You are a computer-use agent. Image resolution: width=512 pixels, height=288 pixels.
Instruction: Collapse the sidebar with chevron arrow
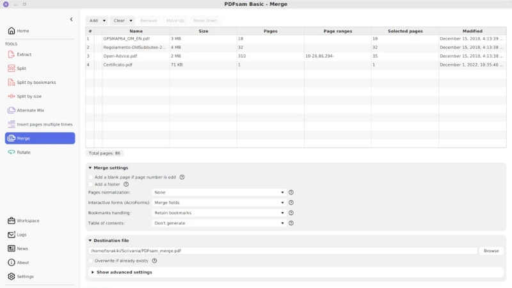(71, 19)
